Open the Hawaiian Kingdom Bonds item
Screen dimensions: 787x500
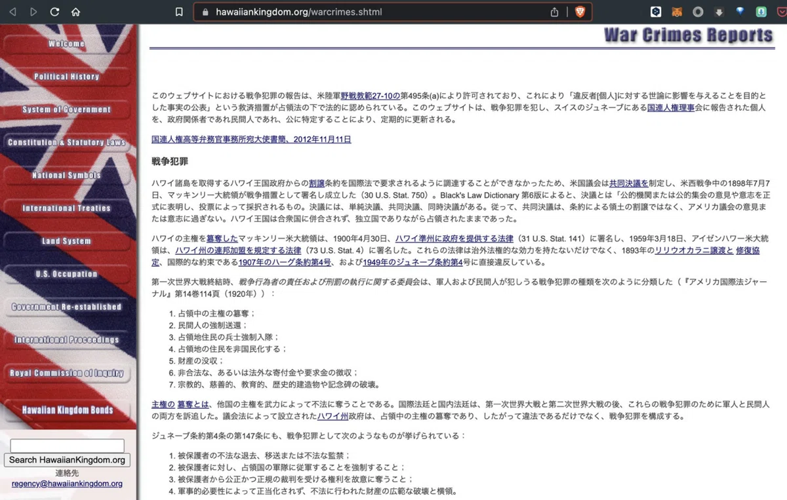(x=67, y=410)
